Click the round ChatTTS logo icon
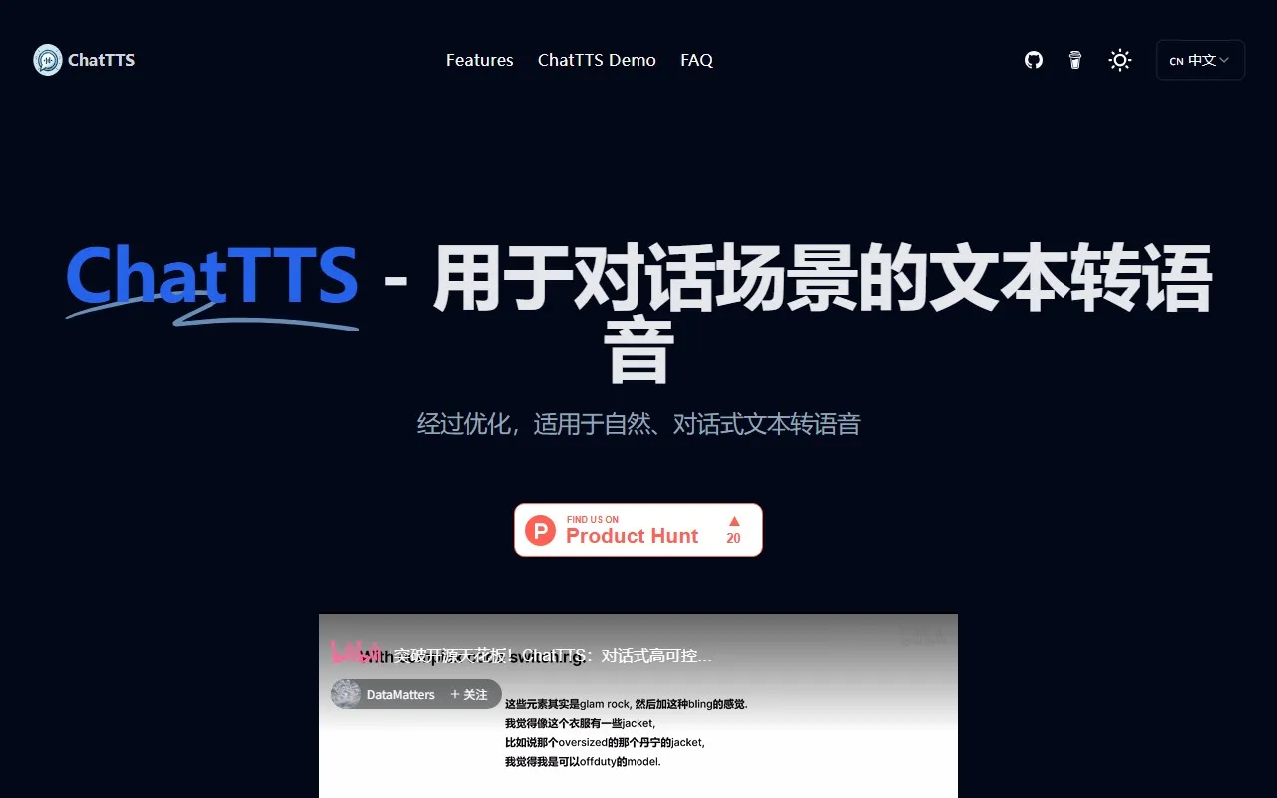Image resolution: width=1277 pixels, height=798 pixels. tap(48, 60)
